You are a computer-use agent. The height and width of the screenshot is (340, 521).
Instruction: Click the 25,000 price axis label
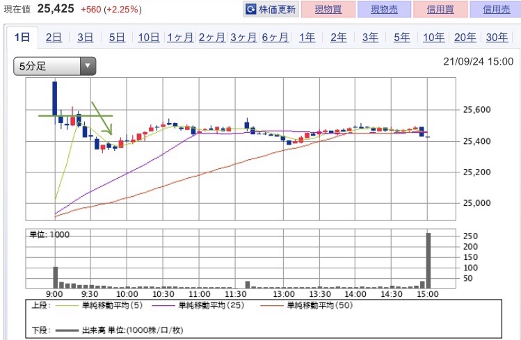tap(476, 203)
